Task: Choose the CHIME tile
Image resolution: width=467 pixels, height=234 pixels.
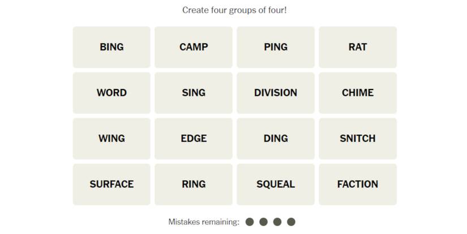Action: click(x=358, y=93)
